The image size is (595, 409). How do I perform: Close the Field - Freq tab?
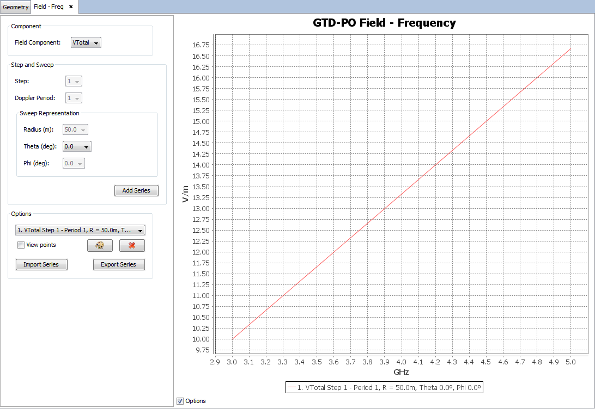coord(71,7)
